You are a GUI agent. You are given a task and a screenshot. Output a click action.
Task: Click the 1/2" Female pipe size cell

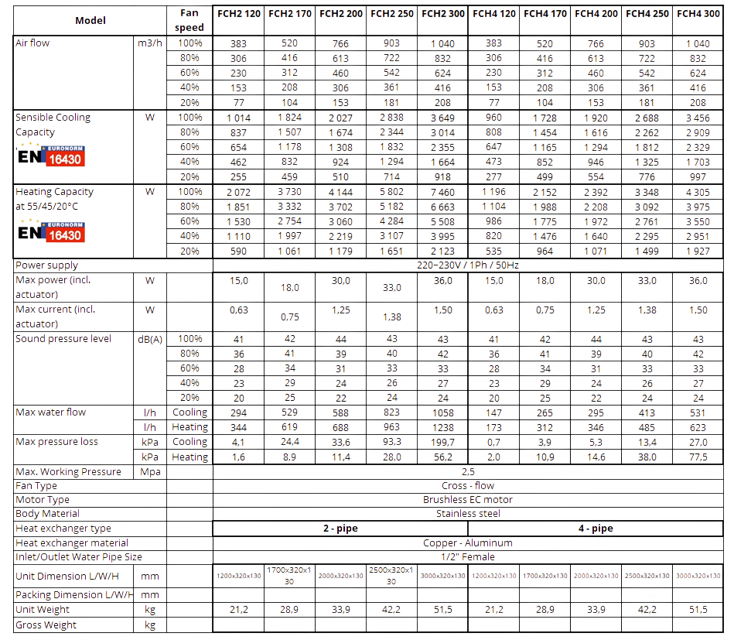click(468, 557)
